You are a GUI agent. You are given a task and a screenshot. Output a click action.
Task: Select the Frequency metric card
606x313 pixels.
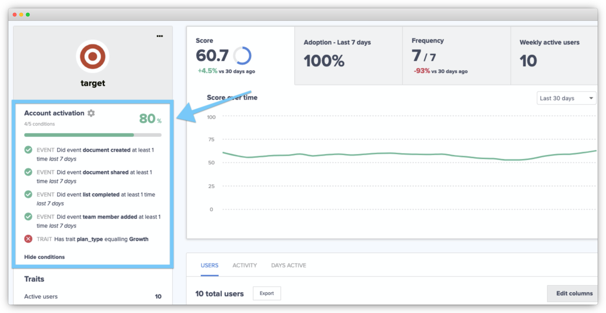(x=456, y=56)
